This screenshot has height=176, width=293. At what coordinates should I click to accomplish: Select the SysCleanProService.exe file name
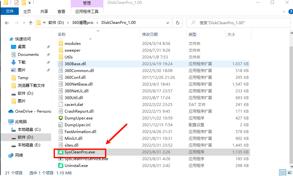(86, 159)
